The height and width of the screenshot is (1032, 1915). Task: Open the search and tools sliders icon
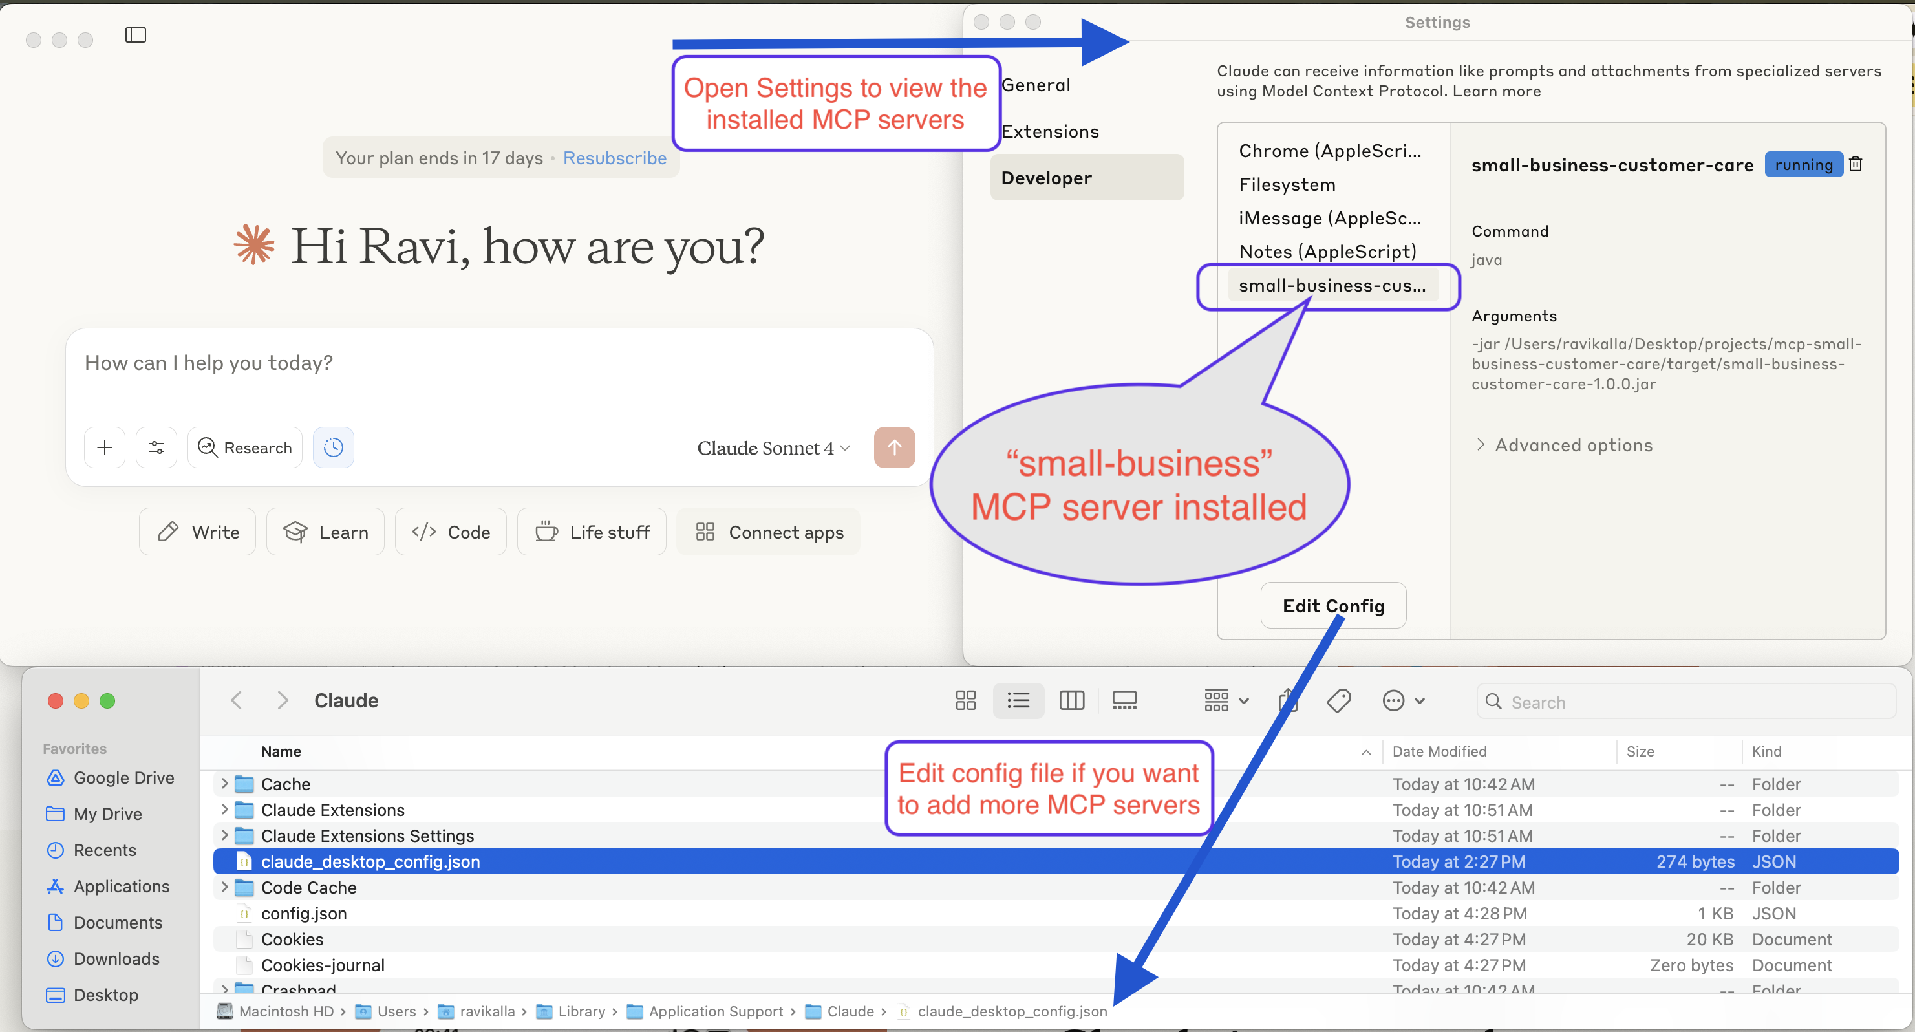tap(156, 447)
